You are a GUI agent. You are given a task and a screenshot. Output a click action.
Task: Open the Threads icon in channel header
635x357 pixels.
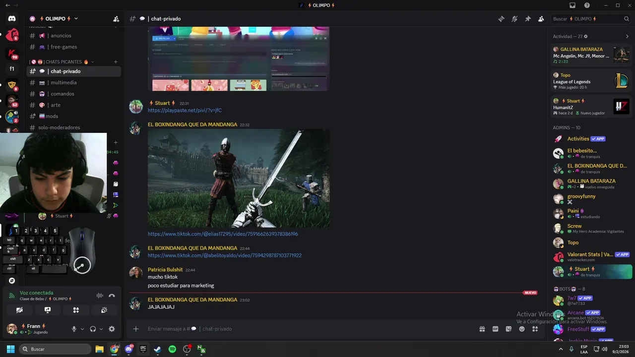pyautogui.click(x=501, y=19)
